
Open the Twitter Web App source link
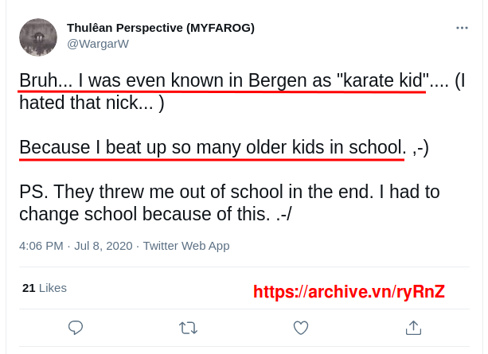(x=186, y=246)
